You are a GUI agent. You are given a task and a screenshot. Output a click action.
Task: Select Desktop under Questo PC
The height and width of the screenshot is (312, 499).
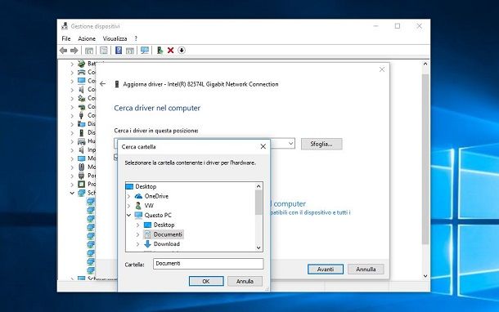pyautogui.click(x=160, y=225)
